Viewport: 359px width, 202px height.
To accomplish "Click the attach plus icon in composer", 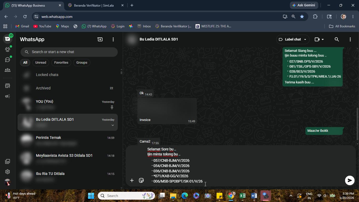I will tap(132, 180).
